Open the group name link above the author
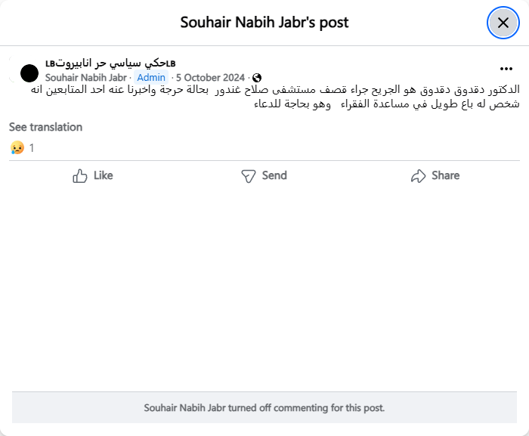 click(x=110, y=63)
